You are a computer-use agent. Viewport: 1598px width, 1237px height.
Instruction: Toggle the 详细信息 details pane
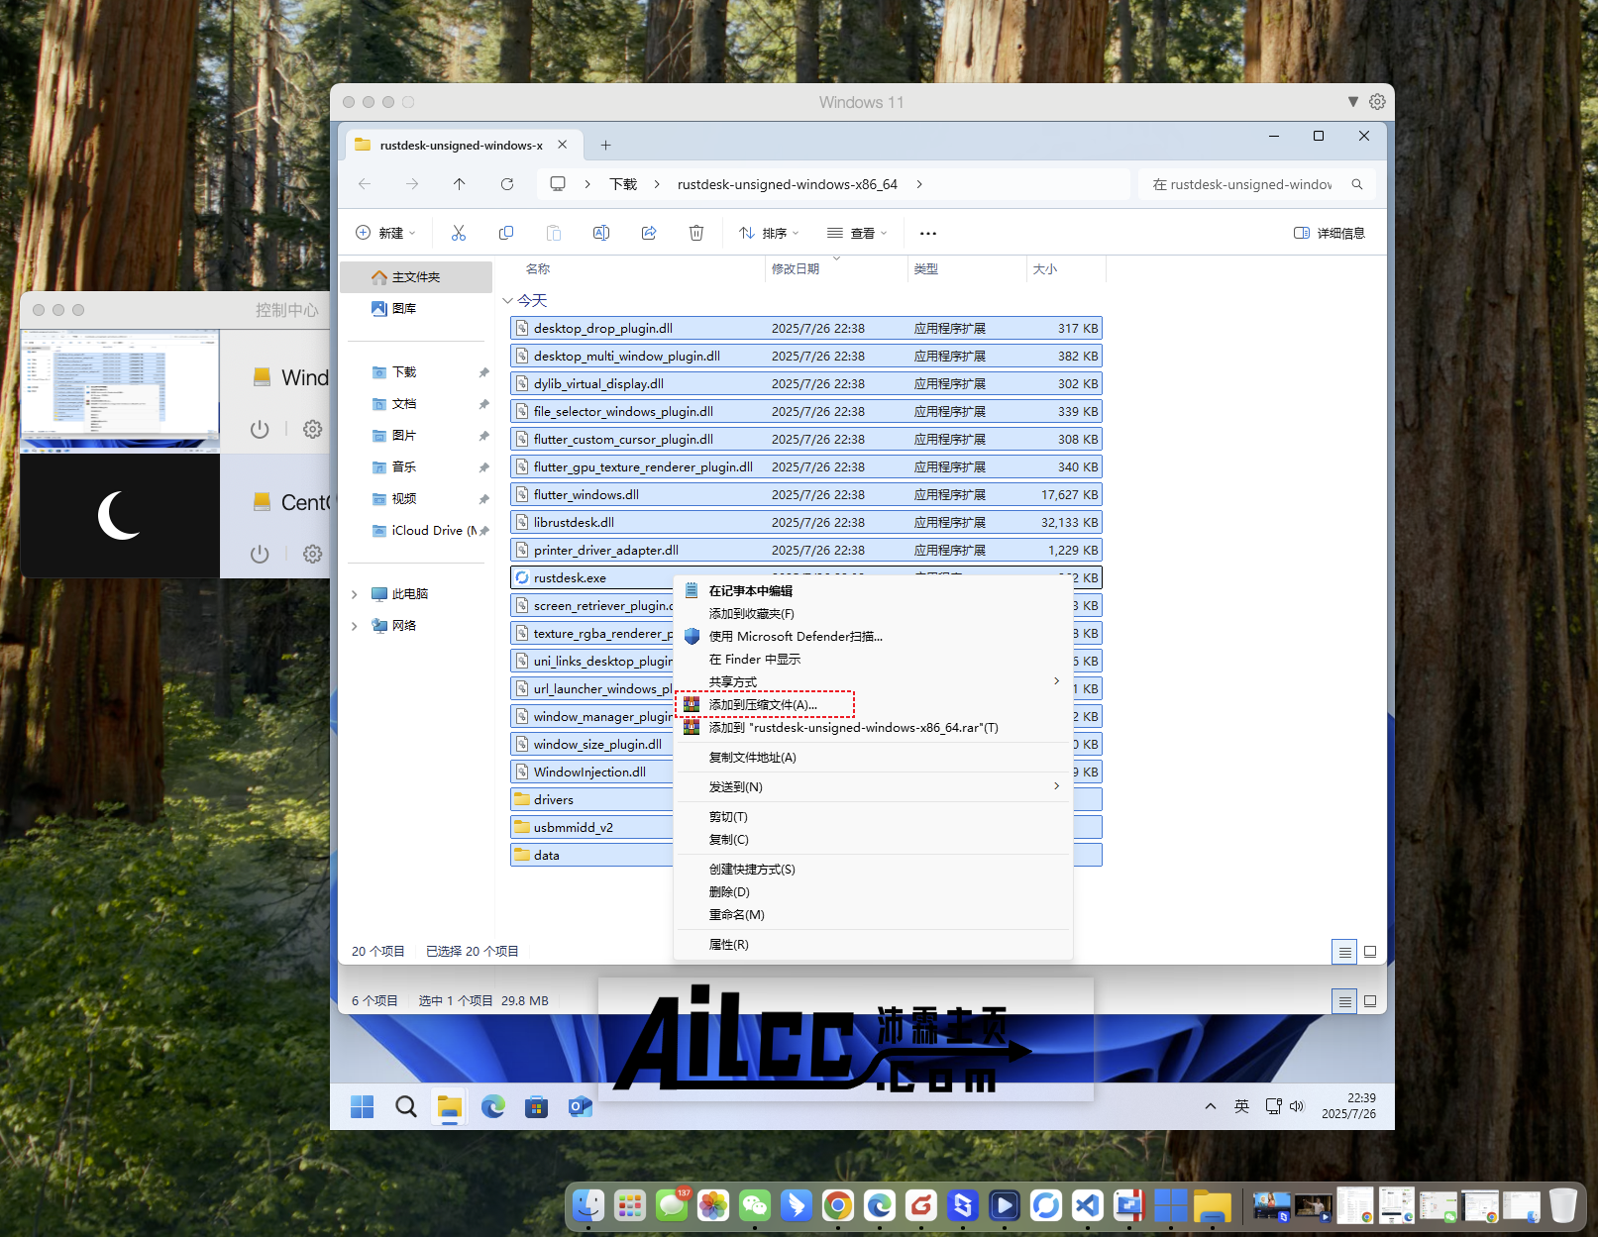pyautogui.click(x=1330, y=233)
